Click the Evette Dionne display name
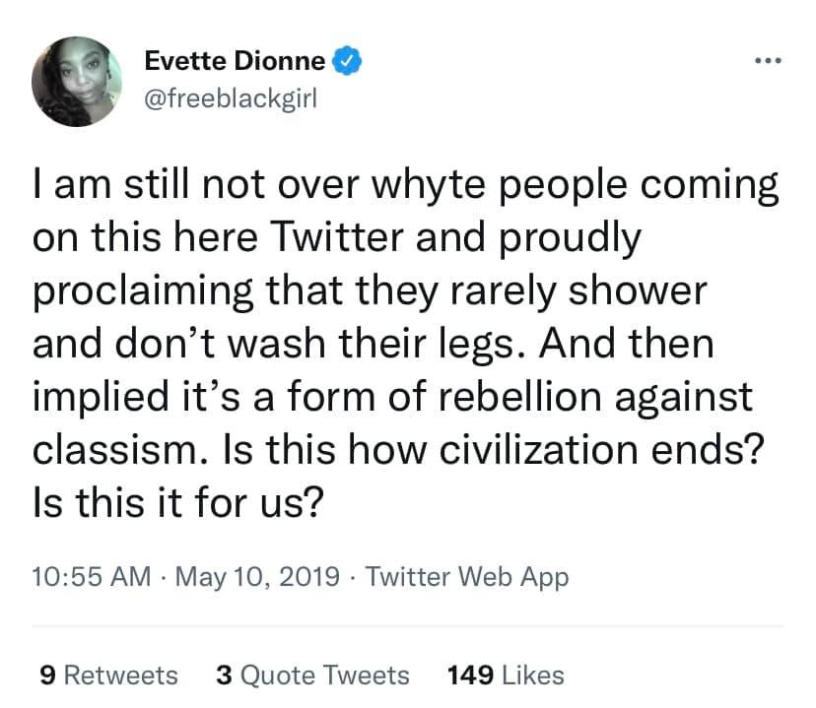The height and width of the screenshot is (708, 816). (235, 61)
